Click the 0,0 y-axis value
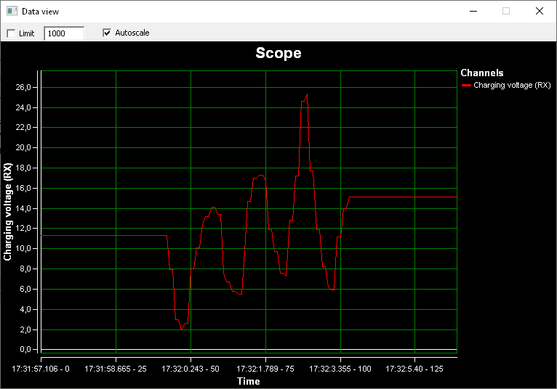Image resolution: width=557 pixels, height=389 pixels. 26,349
